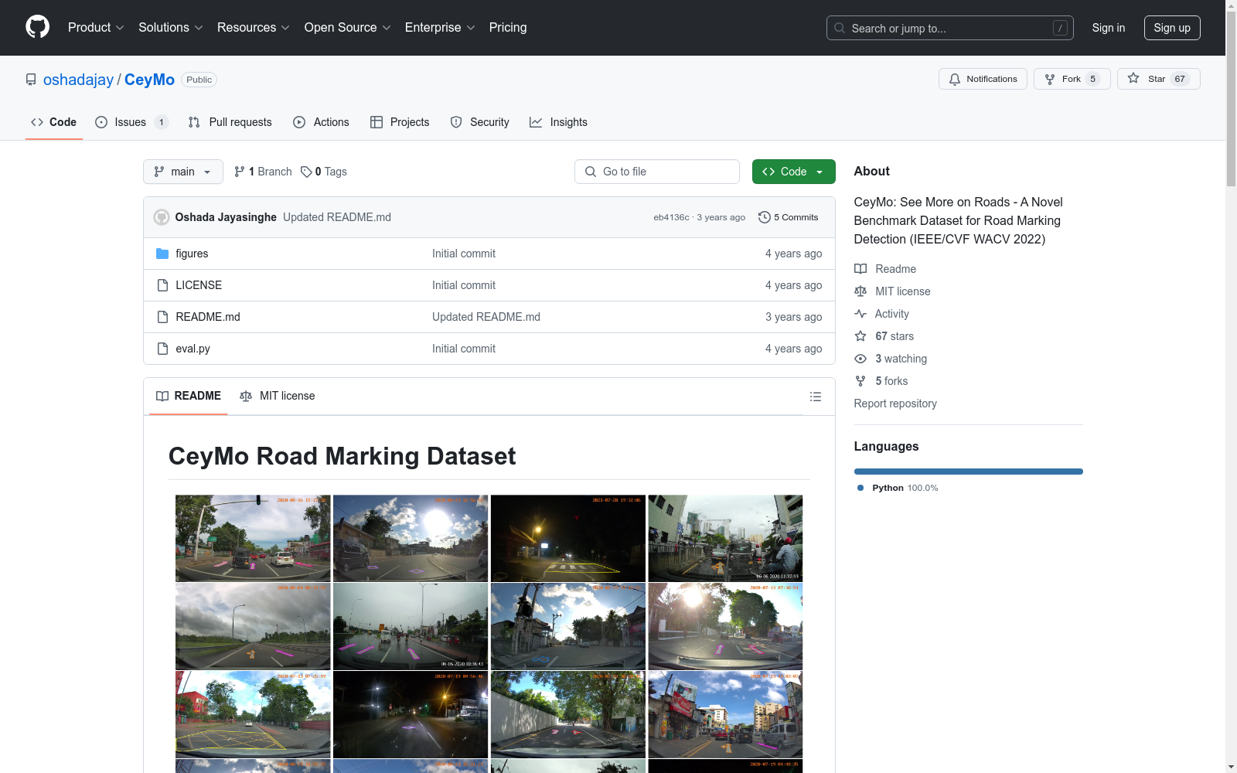Expand the Resources menu

click(254, 27)
